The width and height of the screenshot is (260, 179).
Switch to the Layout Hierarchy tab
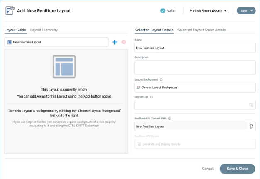(x=44, y=30)
